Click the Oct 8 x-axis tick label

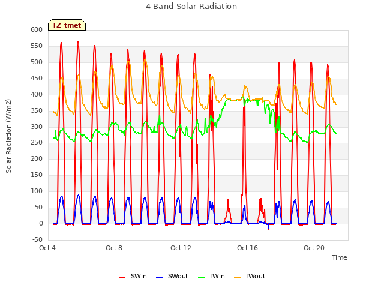pos(114,248)
